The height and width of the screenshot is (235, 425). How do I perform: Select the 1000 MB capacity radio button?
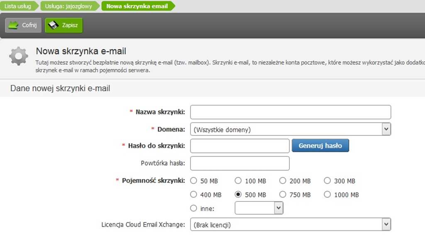pos(327,194)
